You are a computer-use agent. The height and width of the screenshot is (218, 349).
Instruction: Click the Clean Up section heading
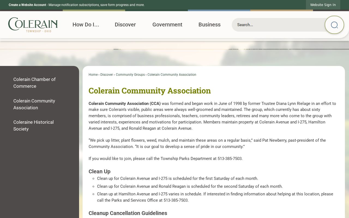(x=100, y=171)
